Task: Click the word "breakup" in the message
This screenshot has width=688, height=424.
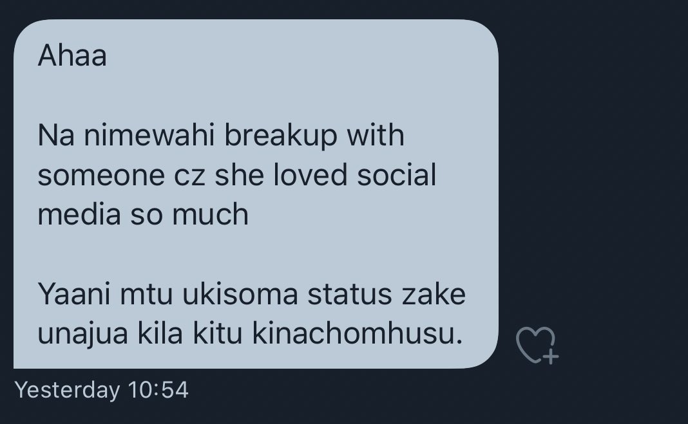Action: point(282,136)
